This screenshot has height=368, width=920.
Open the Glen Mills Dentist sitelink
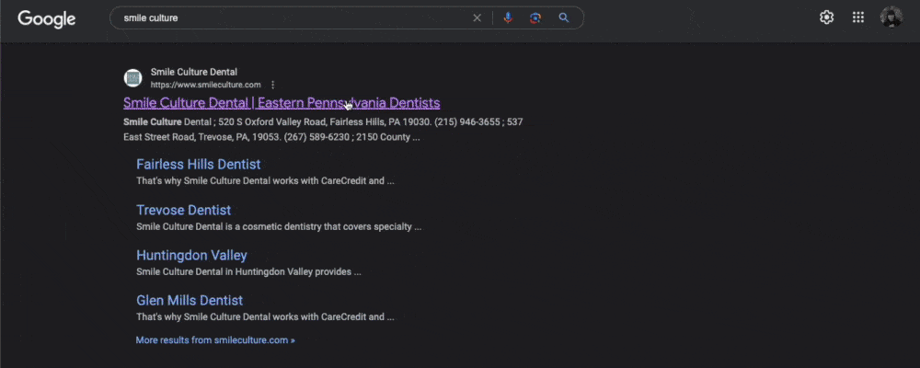coord(190,301)
